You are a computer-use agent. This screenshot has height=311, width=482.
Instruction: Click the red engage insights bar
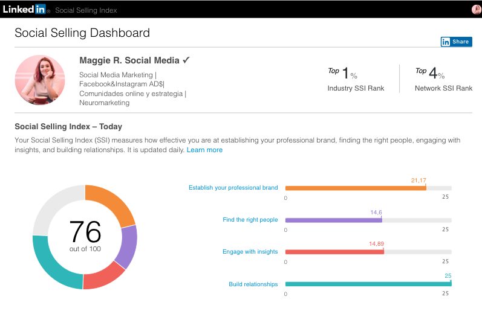pos(334,252)
